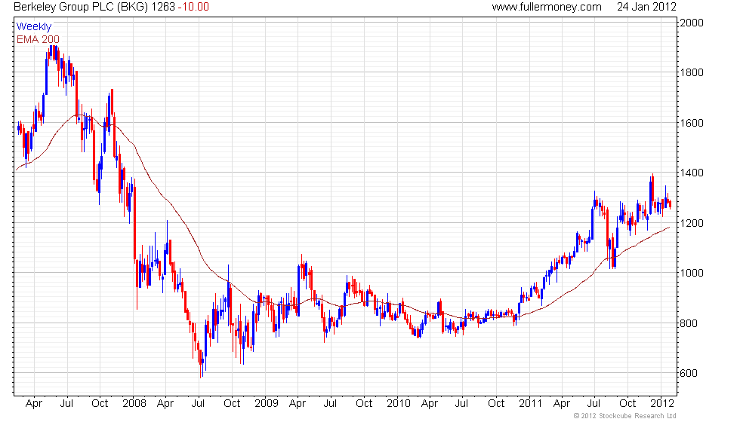Click the 1000 price axis label

point(692,273)
